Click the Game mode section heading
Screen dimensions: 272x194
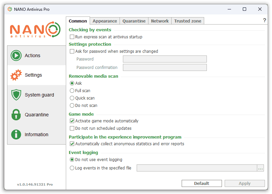pyautogui.click(x=81, y=114)
